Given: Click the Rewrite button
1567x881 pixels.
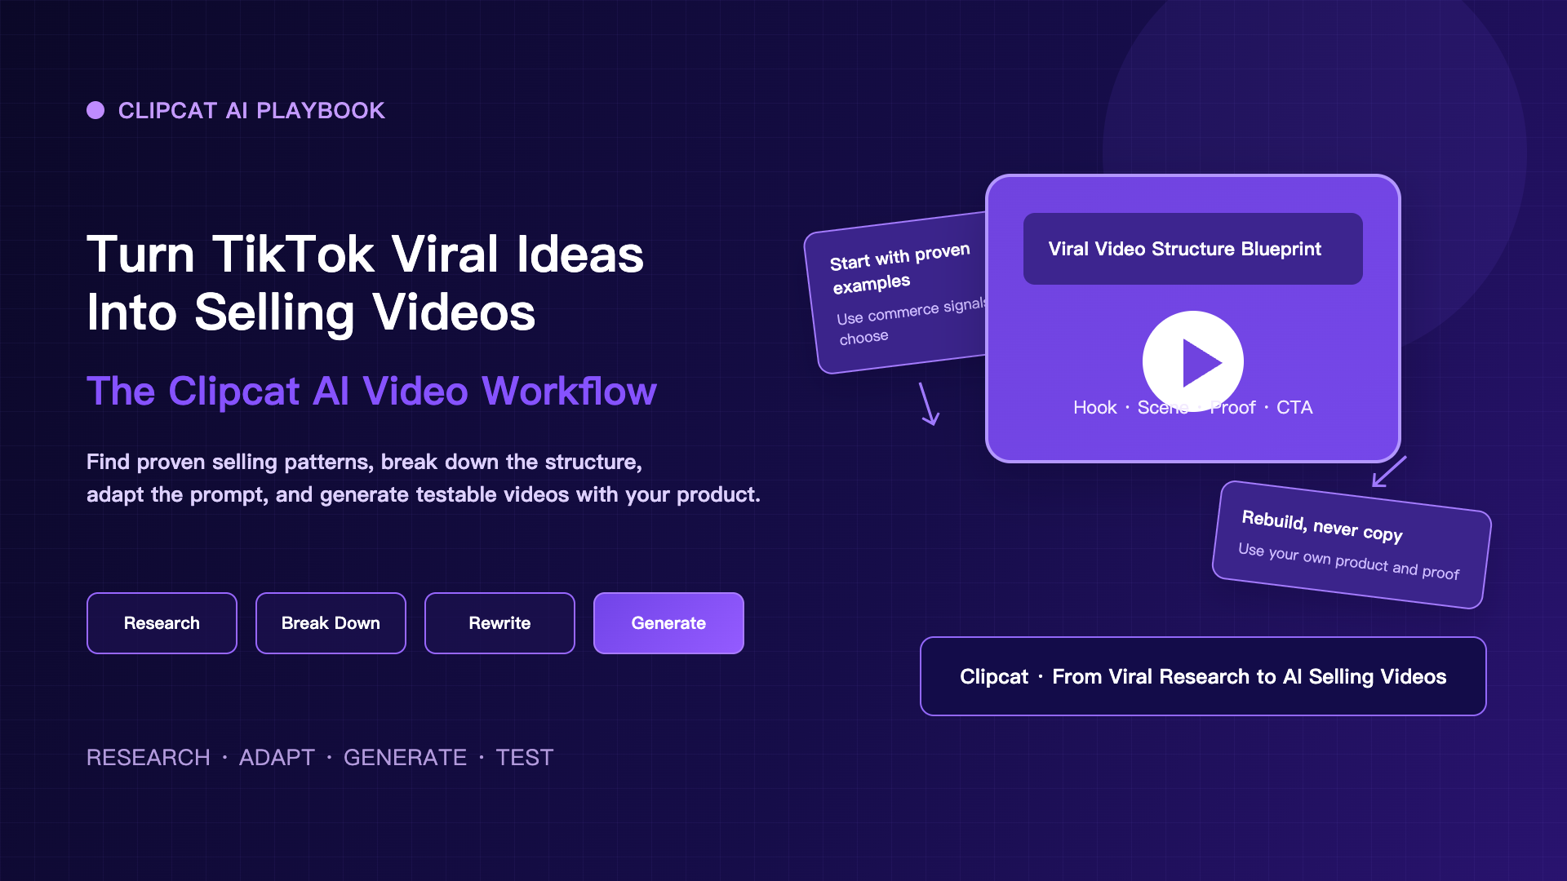Looking at the screenshot, I should click(x=499, y=623).
